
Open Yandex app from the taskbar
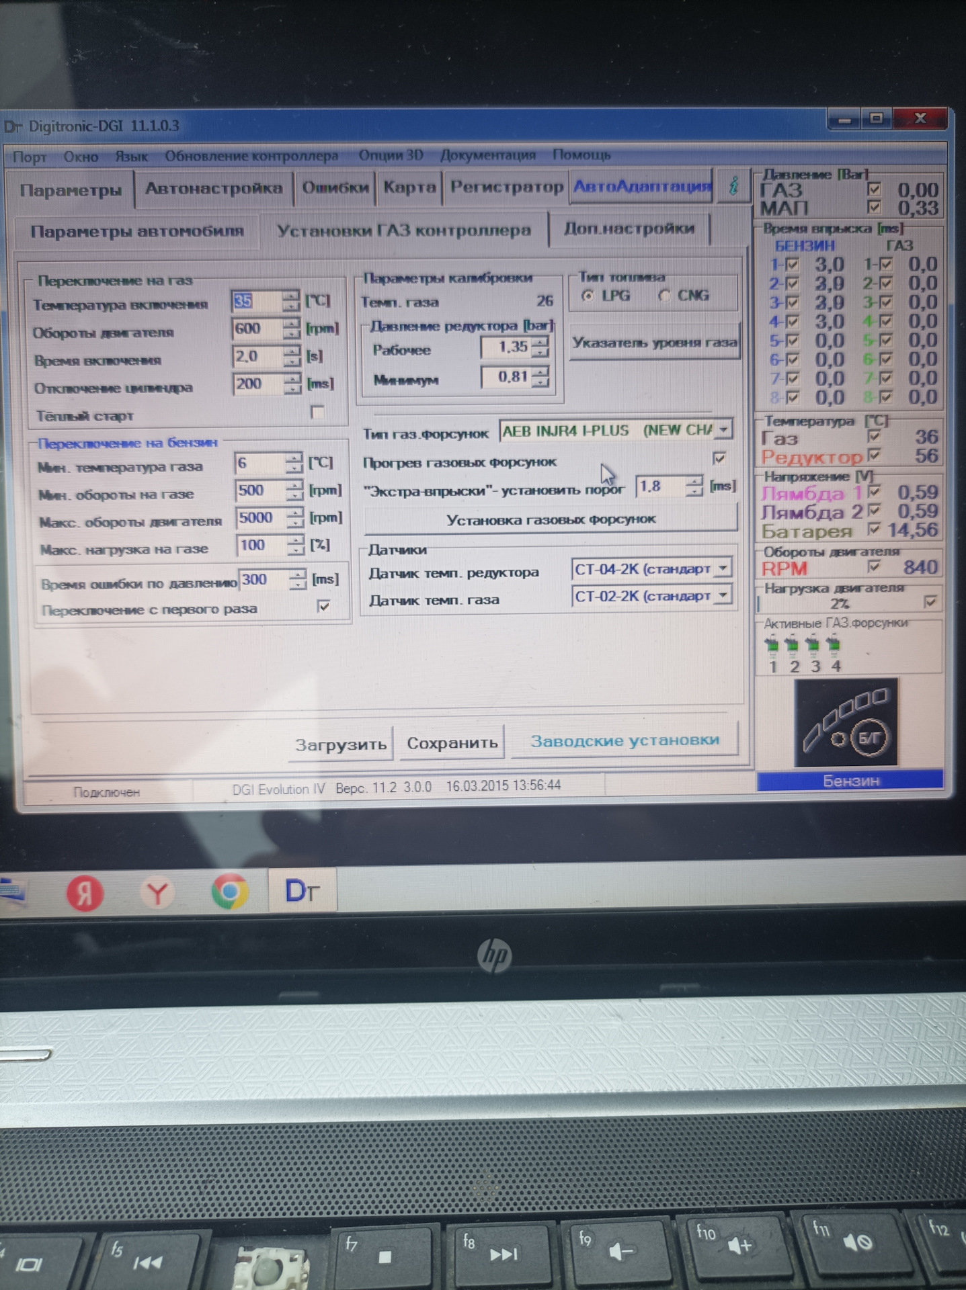coord(85,893)
